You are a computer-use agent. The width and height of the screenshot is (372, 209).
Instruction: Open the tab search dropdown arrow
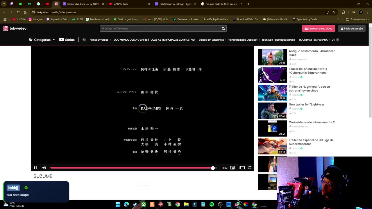click(x=4, y=4)
